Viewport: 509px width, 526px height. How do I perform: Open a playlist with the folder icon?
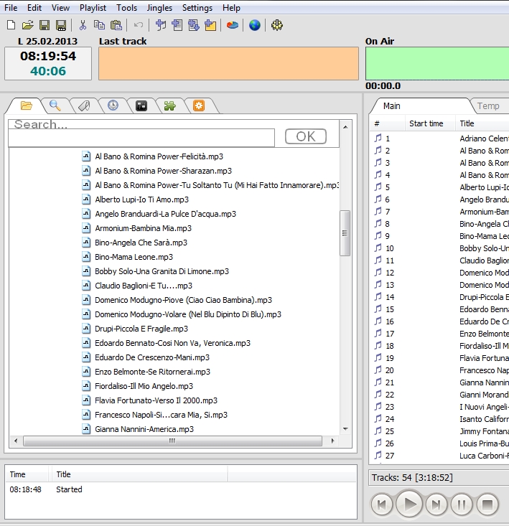pyautogui.click(x=27, y=25)
